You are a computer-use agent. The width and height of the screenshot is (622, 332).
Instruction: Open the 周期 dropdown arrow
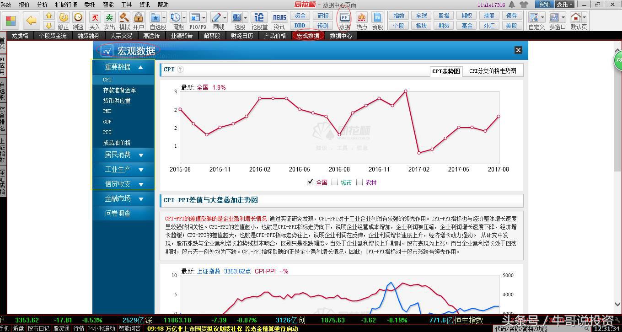click(x=184, y=18)
